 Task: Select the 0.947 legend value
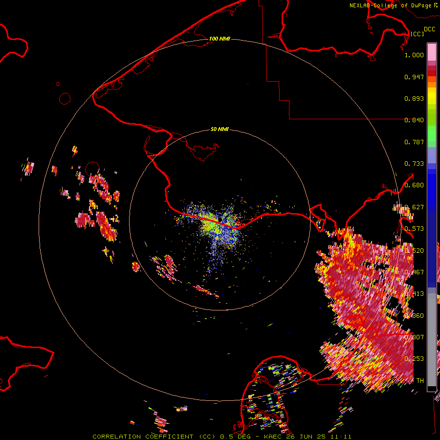pos(414,77)
